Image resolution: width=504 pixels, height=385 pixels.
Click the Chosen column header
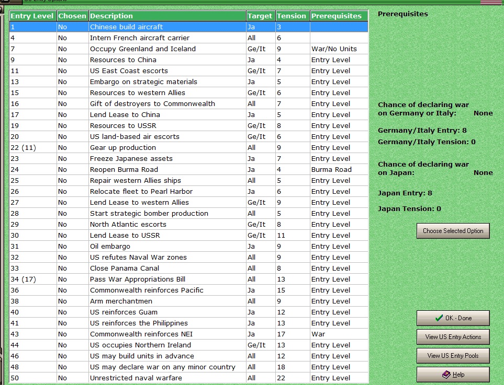point(72,16)
